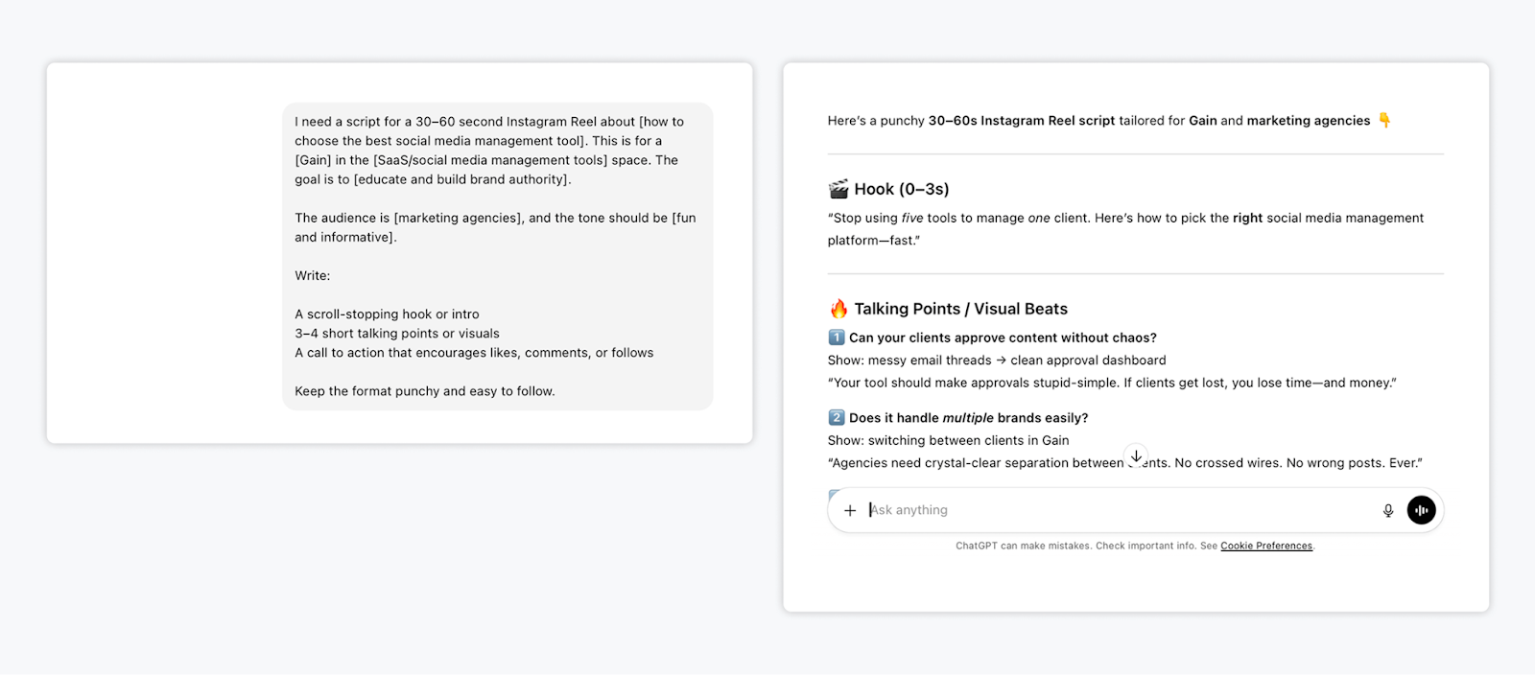Click the fire emoji beside Talking Points
1535x675 pixels.
838,309
